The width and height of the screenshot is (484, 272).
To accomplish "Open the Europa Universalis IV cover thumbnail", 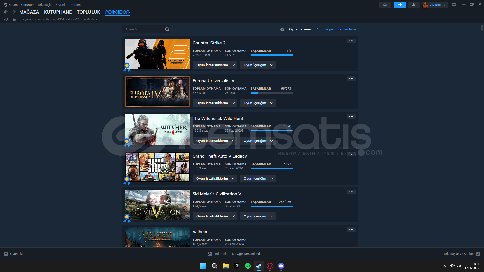I will [x=157, y=91].
